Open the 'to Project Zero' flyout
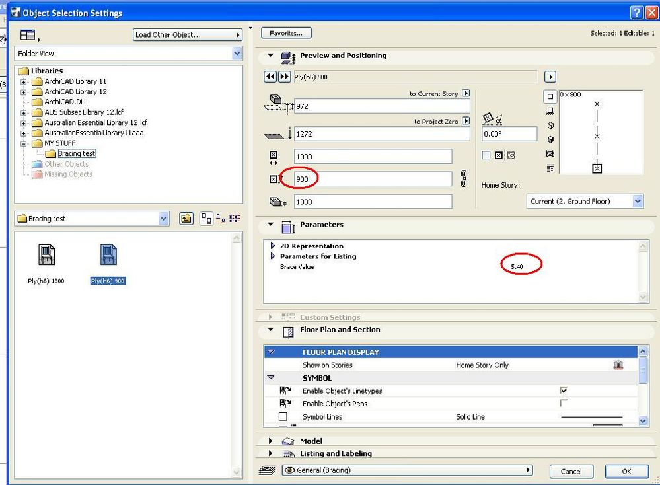 click(x=466, y=121)
